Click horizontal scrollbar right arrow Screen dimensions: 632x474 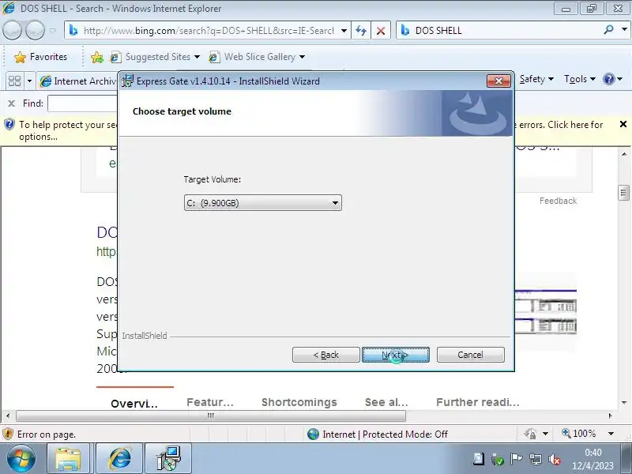click(x=610, y=416)
